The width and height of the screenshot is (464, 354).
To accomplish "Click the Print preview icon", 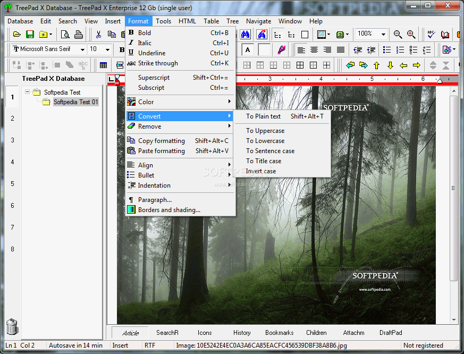I will (65, 35).
